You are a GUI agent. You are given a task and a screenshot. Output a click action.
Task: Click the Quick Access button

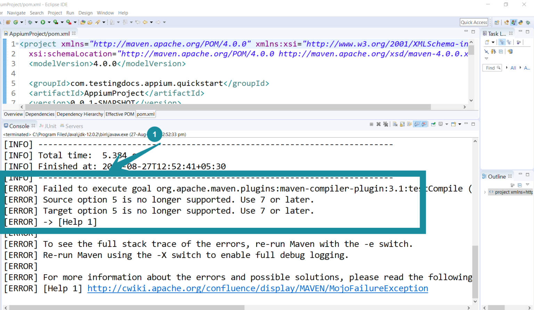coord(474,22)
